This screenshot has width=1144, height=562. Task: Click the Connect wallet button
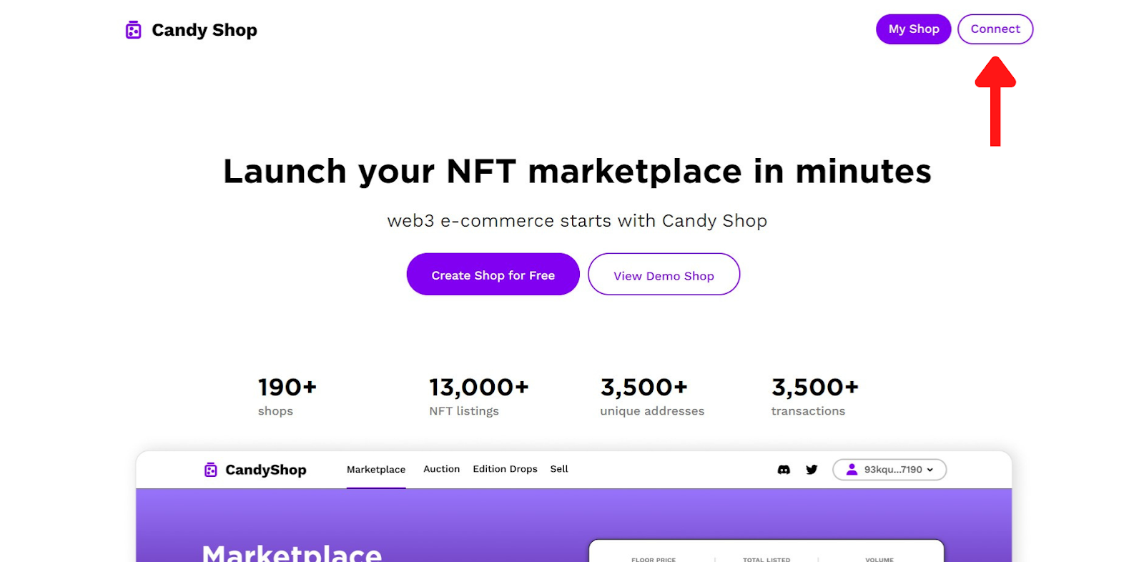click(x=995, y=29)
